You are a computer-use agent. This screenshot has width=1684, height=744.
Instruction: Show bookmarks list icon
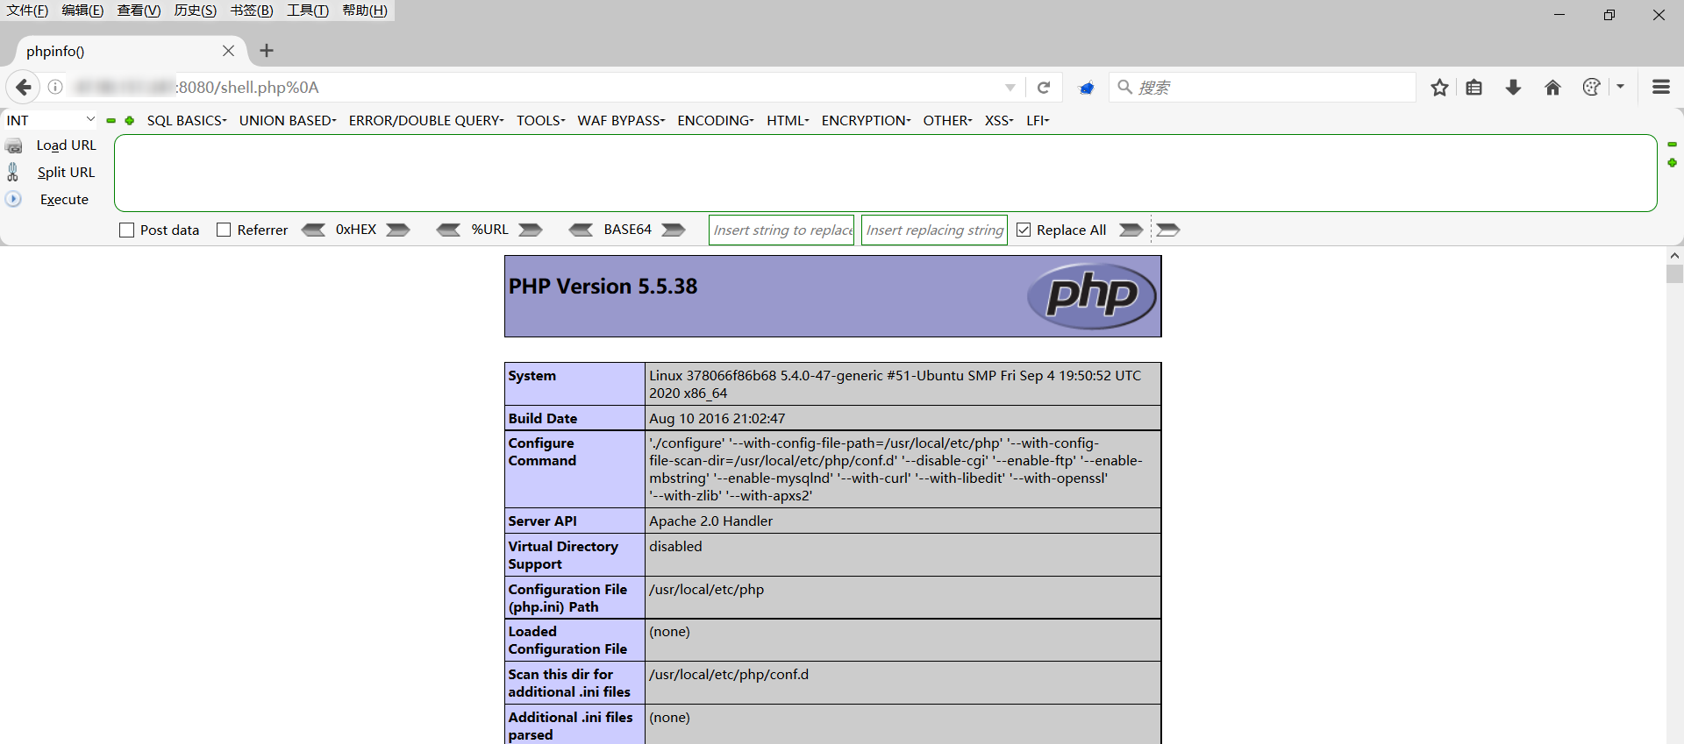(x=1474, y=88)
